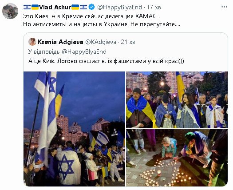Click the main tweet text about Киев

tap(91, 16)
